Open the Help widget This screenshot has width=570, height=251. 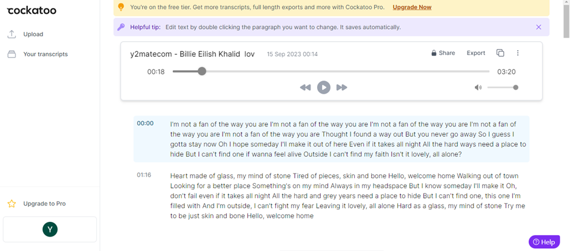pos(544,242)
